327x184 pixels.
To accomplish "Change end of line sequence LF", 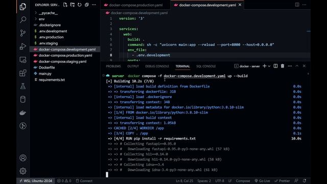I will tap(230, 181).
